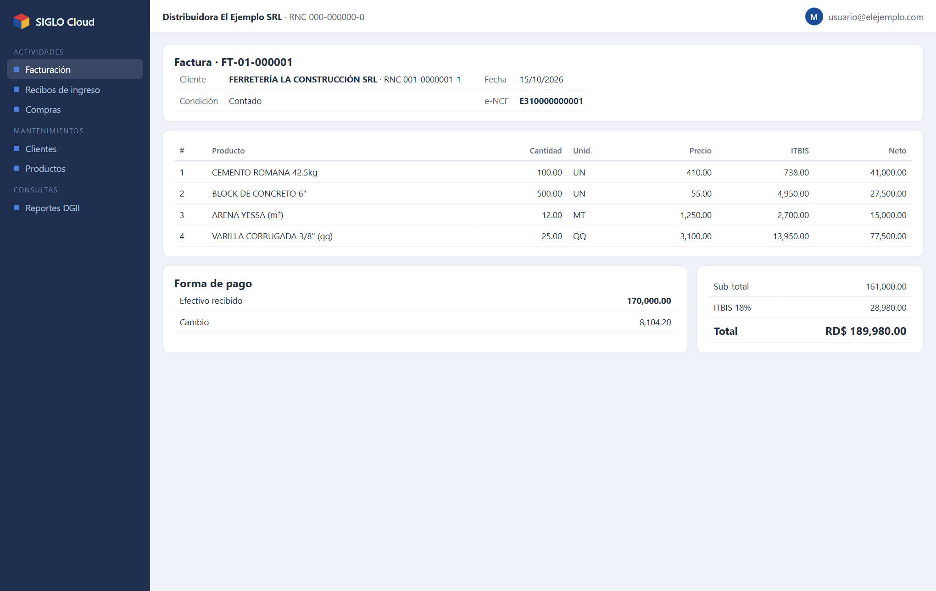Click the Cantidad column header
The width and height of the screenshot is (936, 591).
point(546,151)
